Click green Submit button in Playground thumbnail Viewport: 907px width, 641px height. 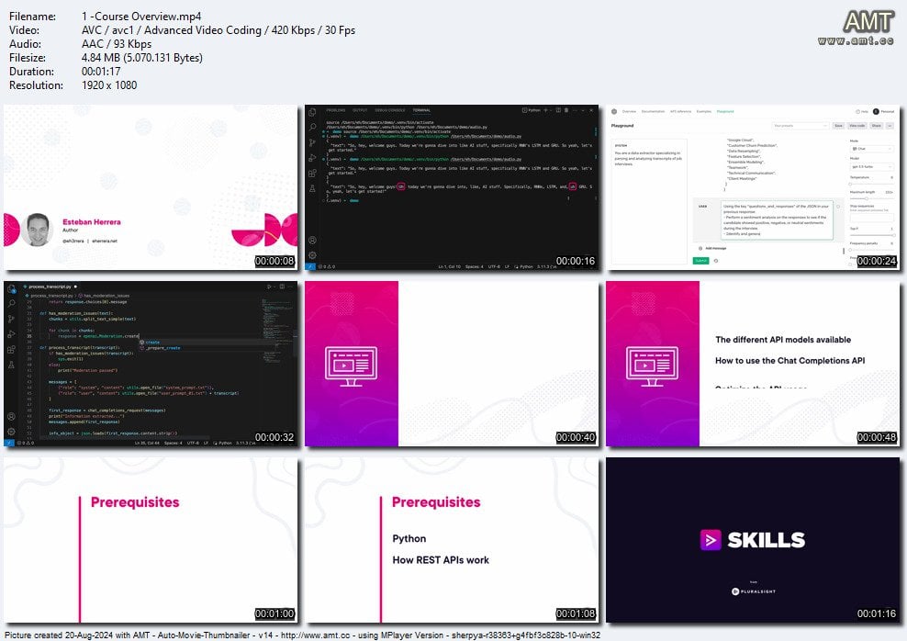click(700, 261)
